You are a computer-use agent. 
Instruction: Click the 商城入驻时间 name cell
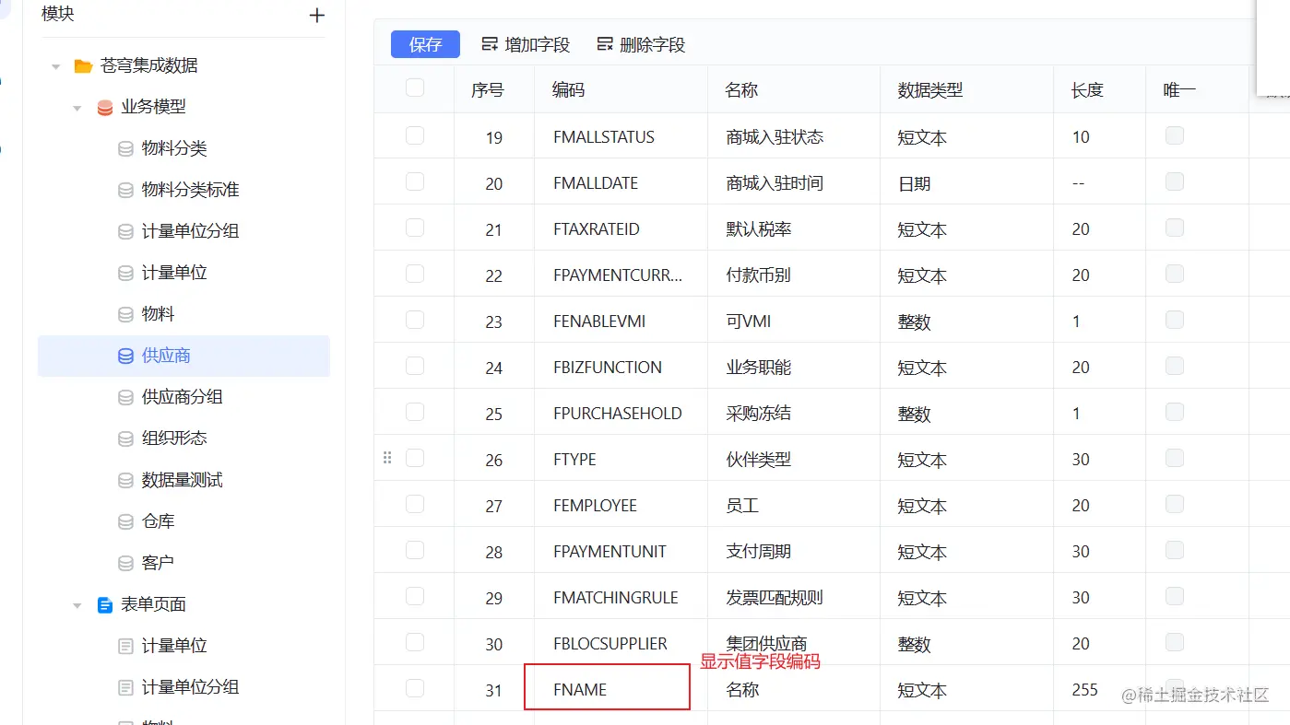[x=794, y=182]
